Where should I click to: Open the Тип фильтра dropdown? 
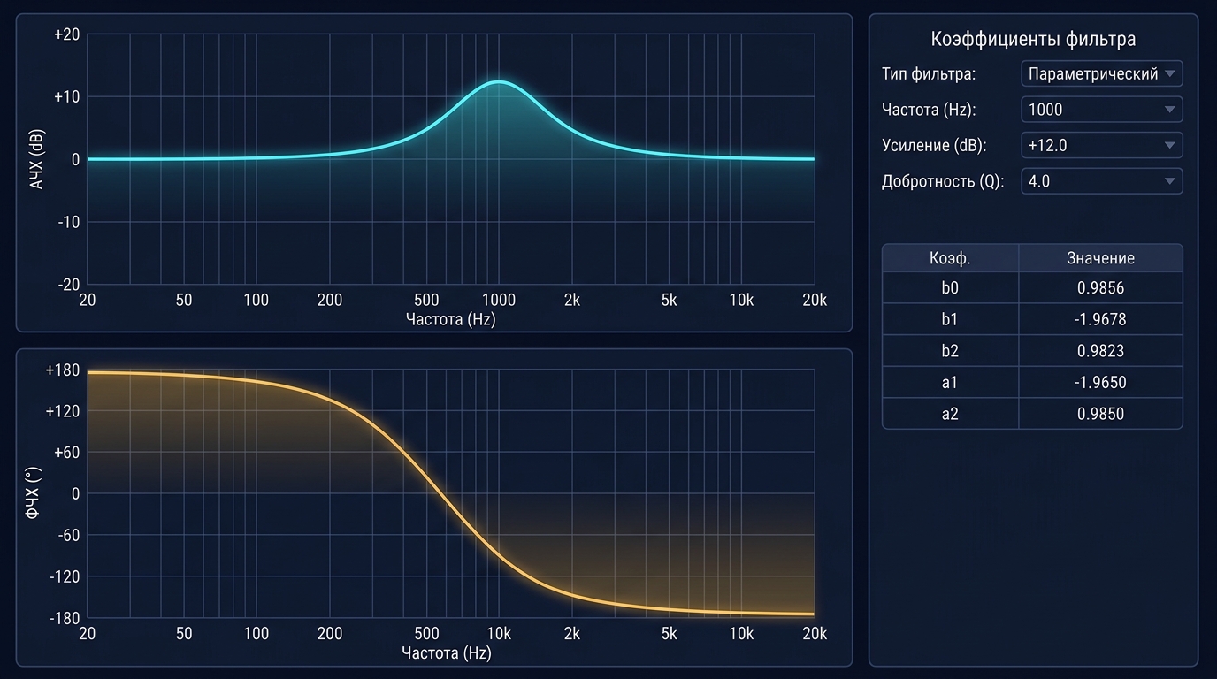1101,73
